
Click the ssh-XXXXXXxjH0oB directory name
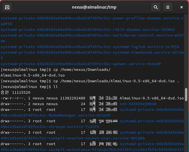(x=138, y=104)
